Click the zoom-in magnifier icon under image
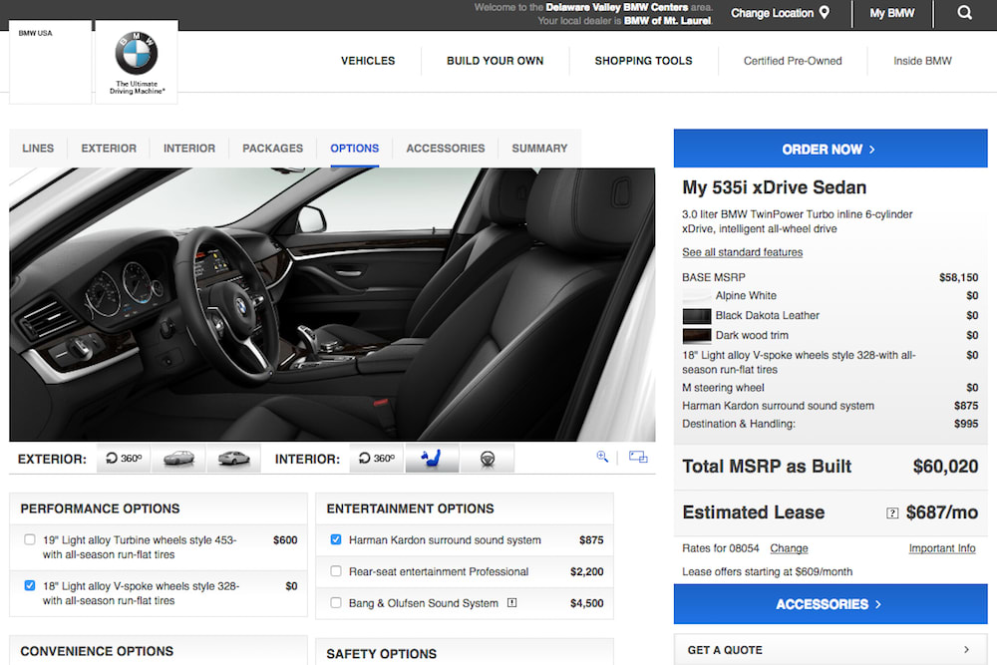 [x=602, y=457]
